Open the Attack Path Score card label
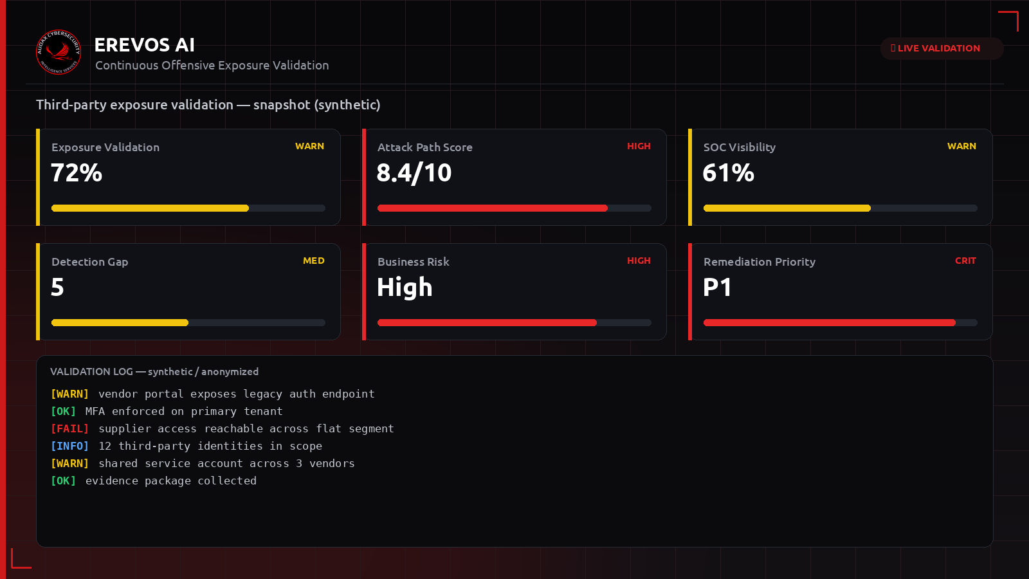This screenshot has width=1029, height=579. click(425, 147)
